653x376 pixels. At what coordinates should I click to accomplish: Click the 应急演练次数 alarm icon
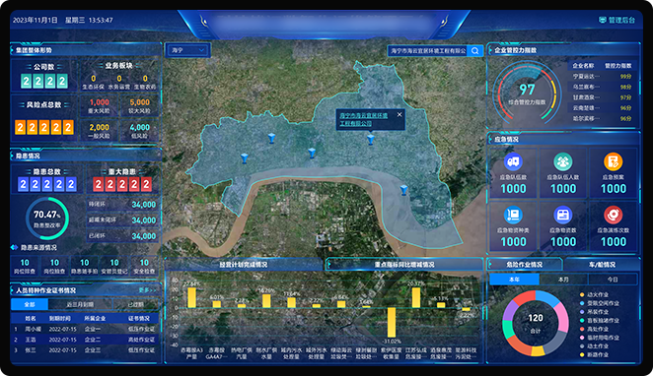(613, 215)
